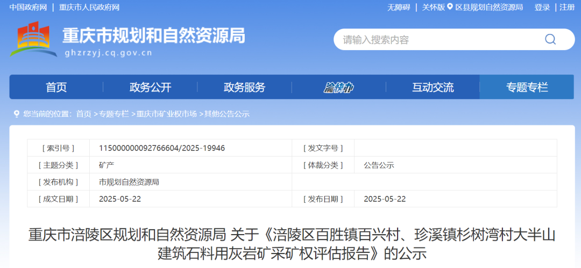Open 其他公告公示 breadcrumb link
581x268 pixels.
coord(227,114)
